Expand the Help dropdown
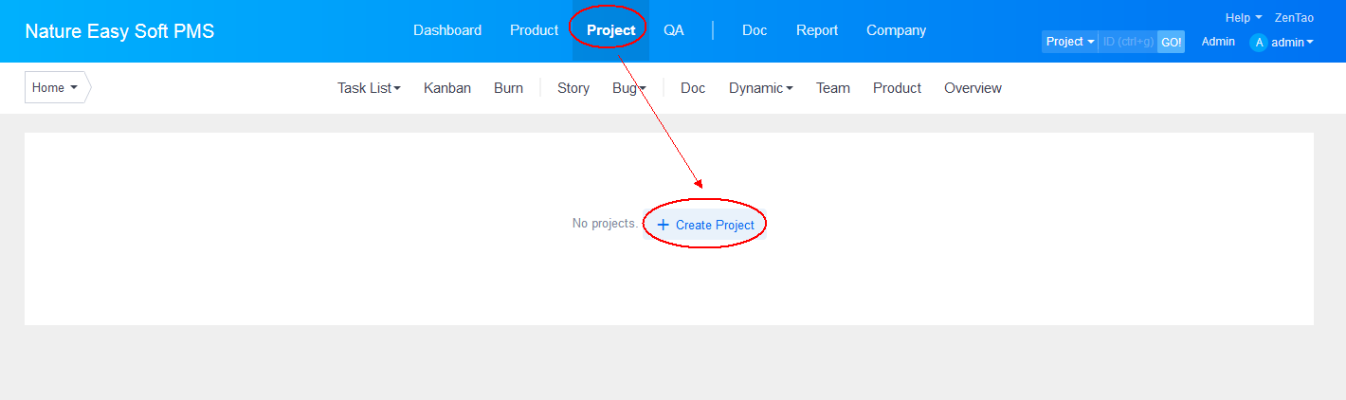Screen dimensions: 1346x400 [1243, 17]
